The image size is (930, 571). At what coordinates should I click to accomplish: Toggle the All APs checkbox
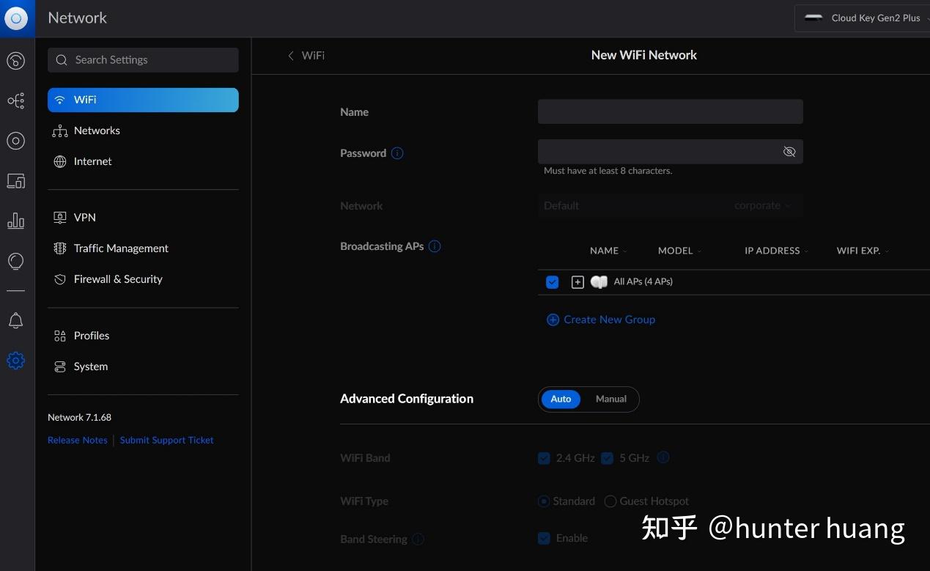click(x=552, y=281)
